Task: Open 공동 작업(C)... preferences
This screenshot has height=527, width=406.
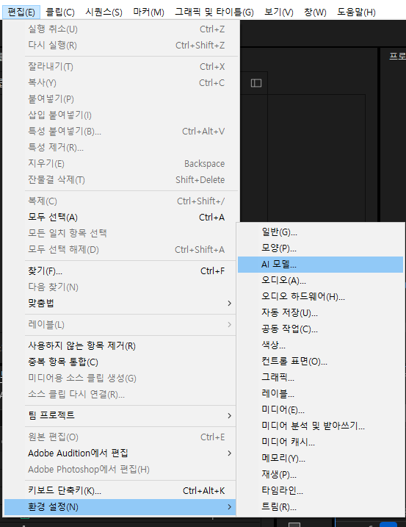Action: coord(320,329)
